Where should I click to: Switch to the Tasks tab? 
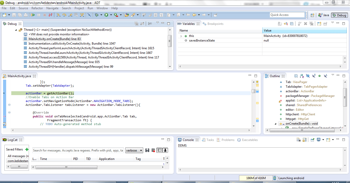click(208, 140)
